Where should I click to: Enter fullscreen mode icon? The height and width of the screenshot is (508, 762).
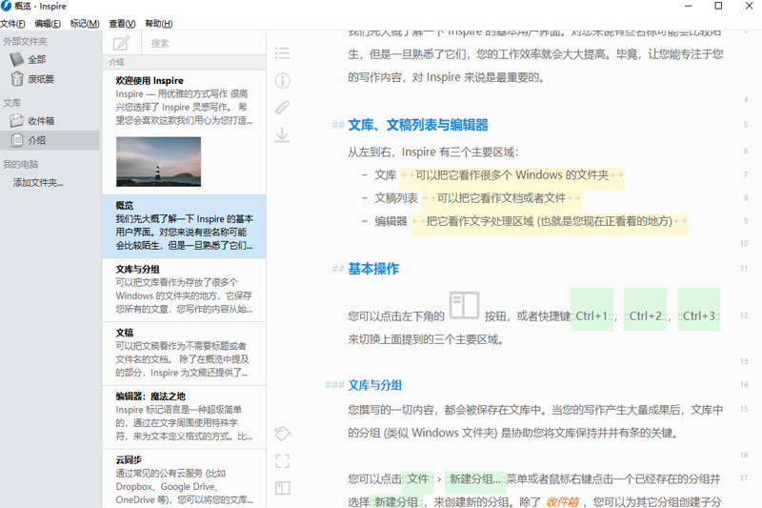point(282,461)
